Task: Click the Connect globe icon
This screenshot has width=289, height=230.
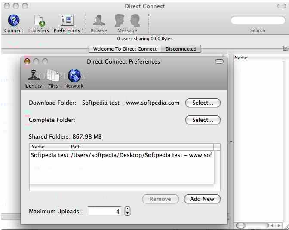Action: coord(14,20)
